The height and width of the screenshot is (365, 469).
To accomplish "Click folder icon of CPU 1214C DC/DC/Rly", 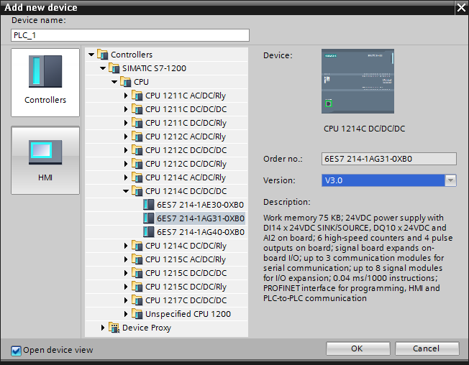I will click(x=137, y=246).
